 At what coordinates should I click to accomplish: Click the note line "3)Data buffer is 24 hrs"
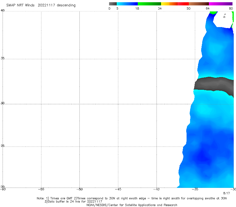(x=73, y=202)
